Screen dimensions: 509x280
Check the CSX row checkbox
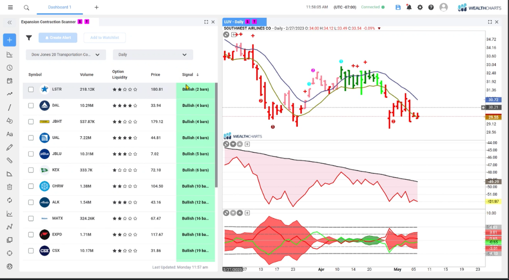click(31, 251)
